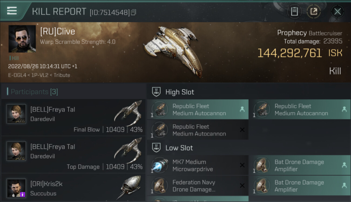Close the Kill Report window
351x202 pixels.
tap(337, 12)
